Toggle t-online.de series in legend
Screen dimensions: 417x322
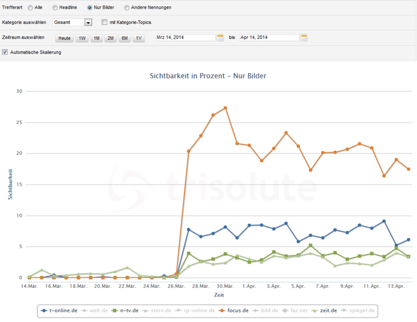(x=59, y=311)
